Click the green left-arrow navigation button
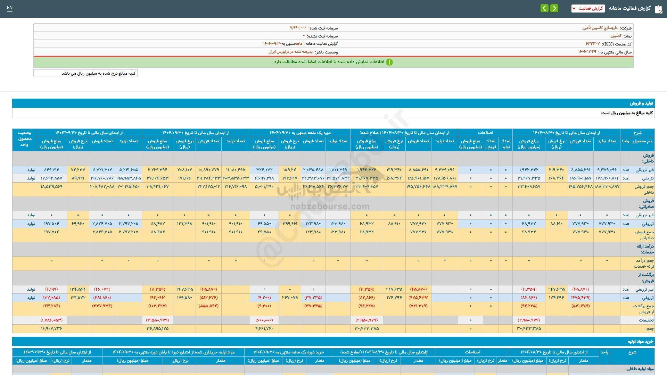 point(544,8)
